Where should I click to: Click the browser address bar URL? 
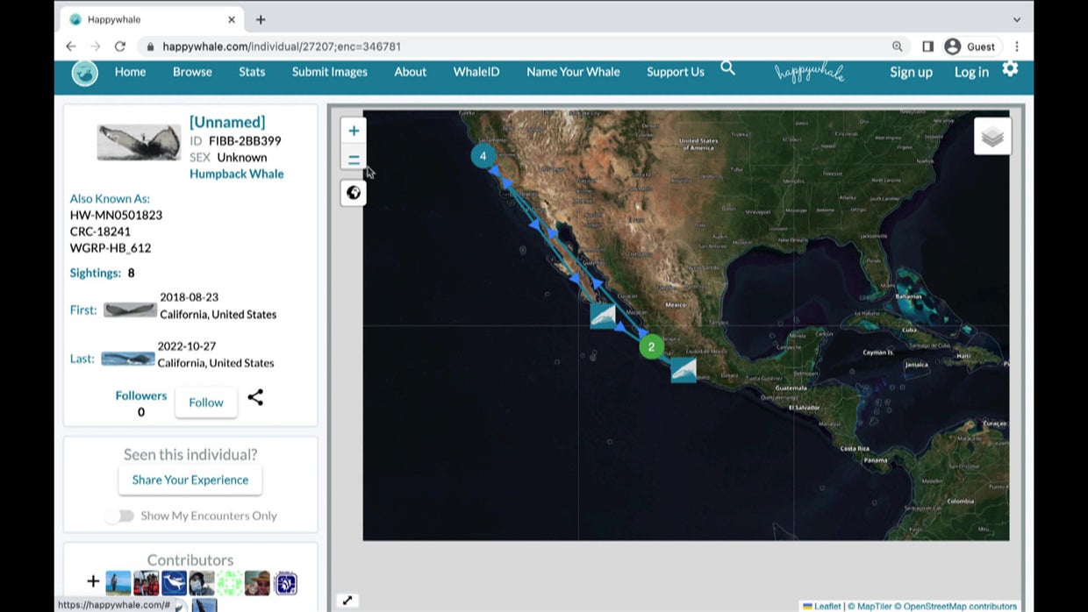pos(282,46)
